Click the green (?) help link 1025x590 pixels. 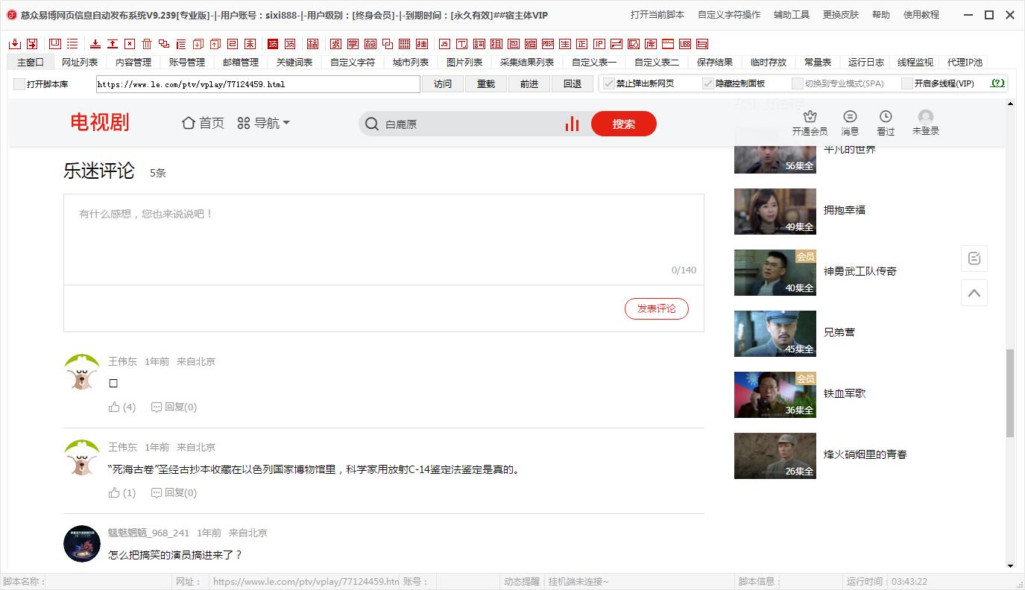(997, 83)
